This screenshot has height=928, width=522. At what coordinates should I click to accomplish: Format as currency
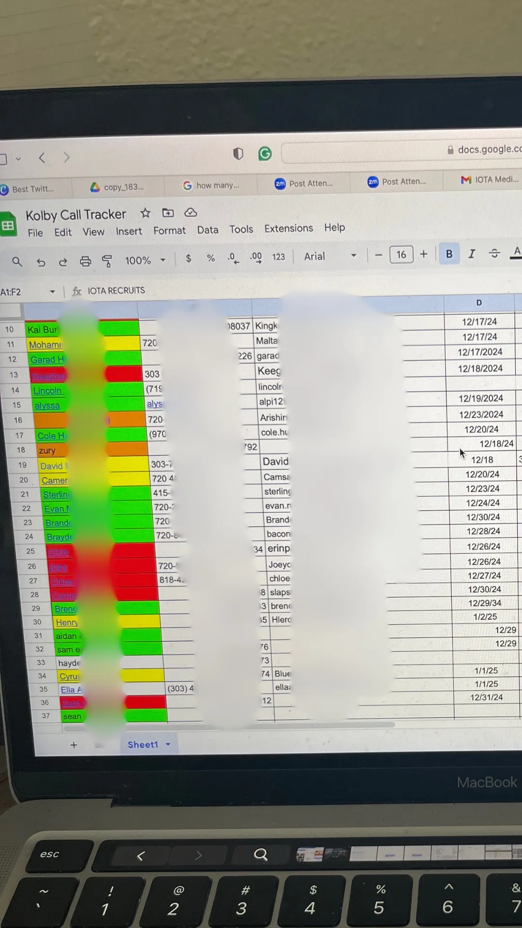click(188, 259)
